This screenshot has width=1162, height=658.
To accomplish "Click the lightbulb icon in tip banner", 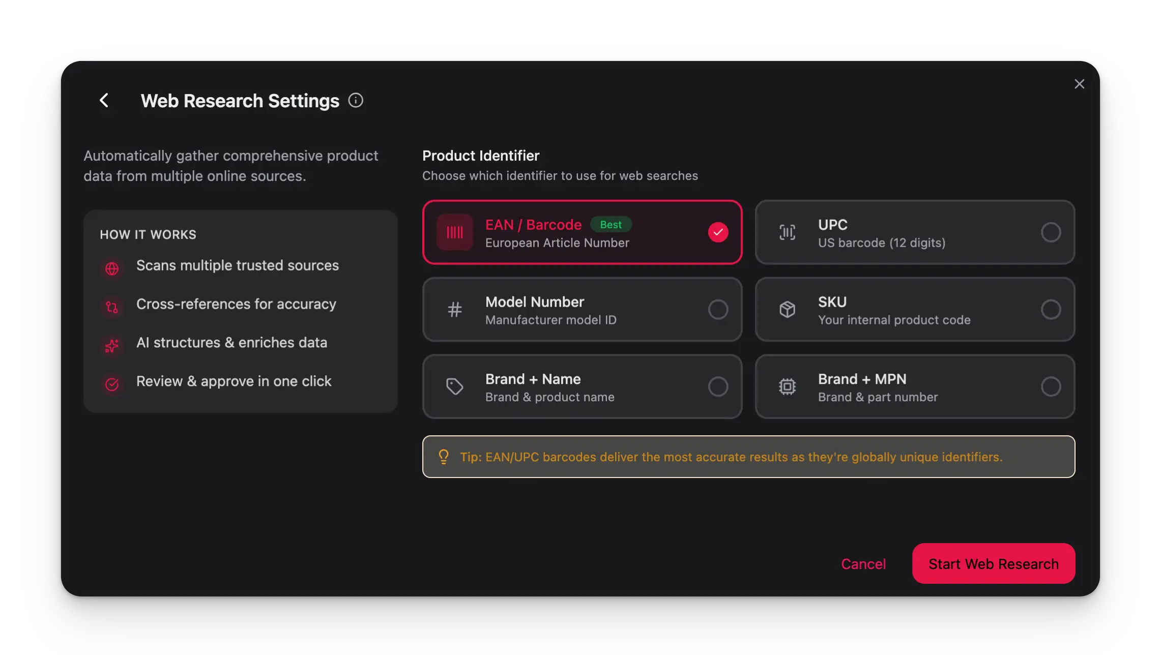I will tap(444, 457).
